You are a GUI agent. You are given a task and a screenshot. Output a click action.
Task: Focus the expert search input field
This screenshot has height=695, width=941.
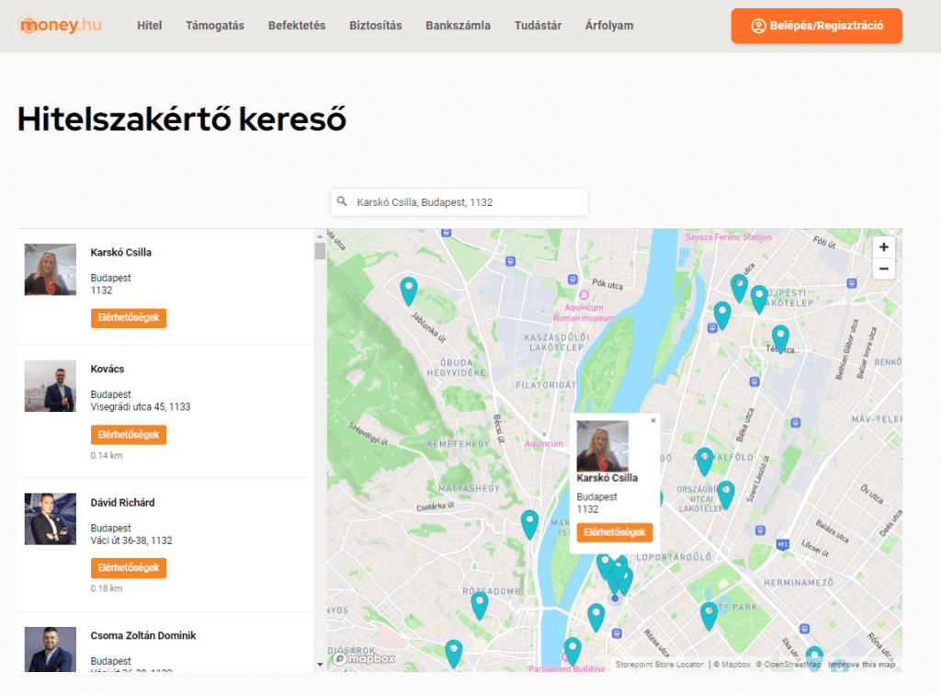click(x=459, y=202)
